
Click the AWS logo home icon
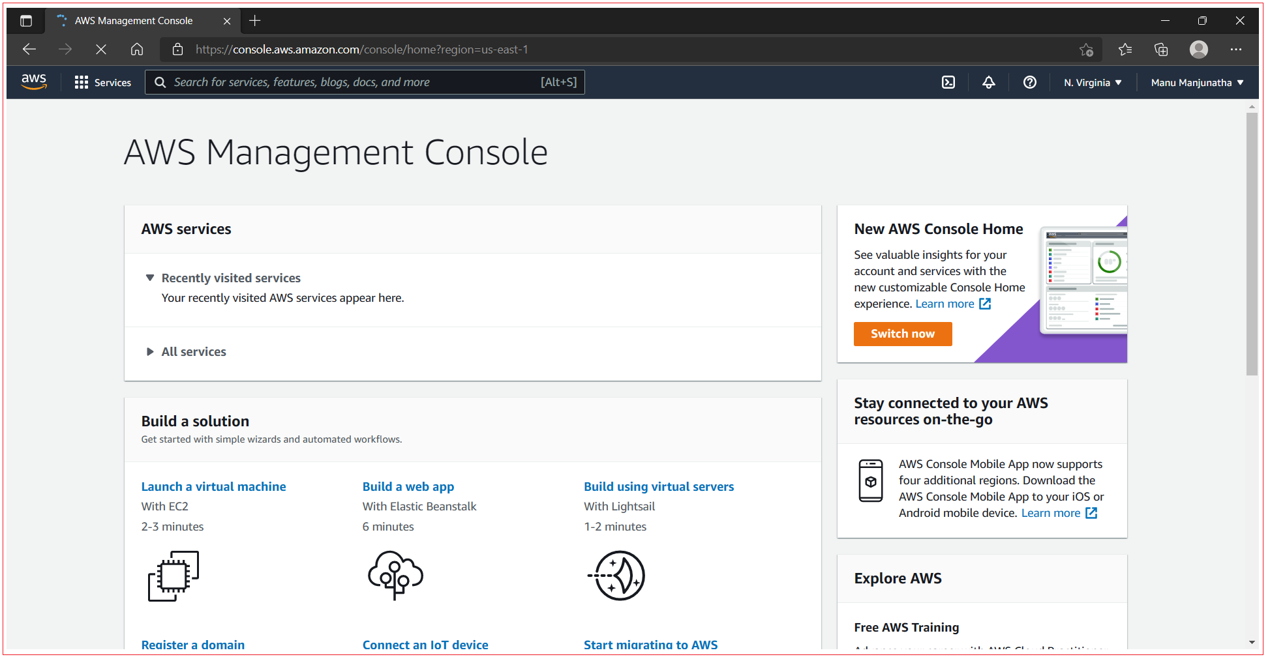[34, 82]
